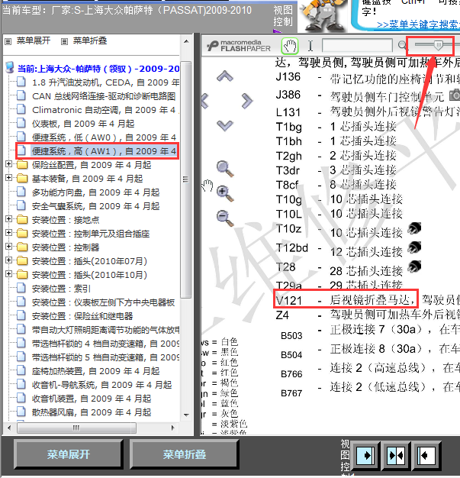Select the FlashPaper text selection tool
Viewport: 460px width, 478px height.
tap(310, 46)
